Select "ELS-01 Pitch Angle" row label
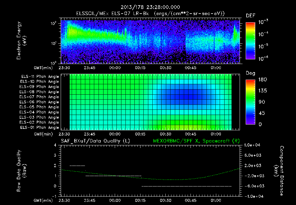Image resolution: width=296 pixels, height=205 pixels. point(40,127)
